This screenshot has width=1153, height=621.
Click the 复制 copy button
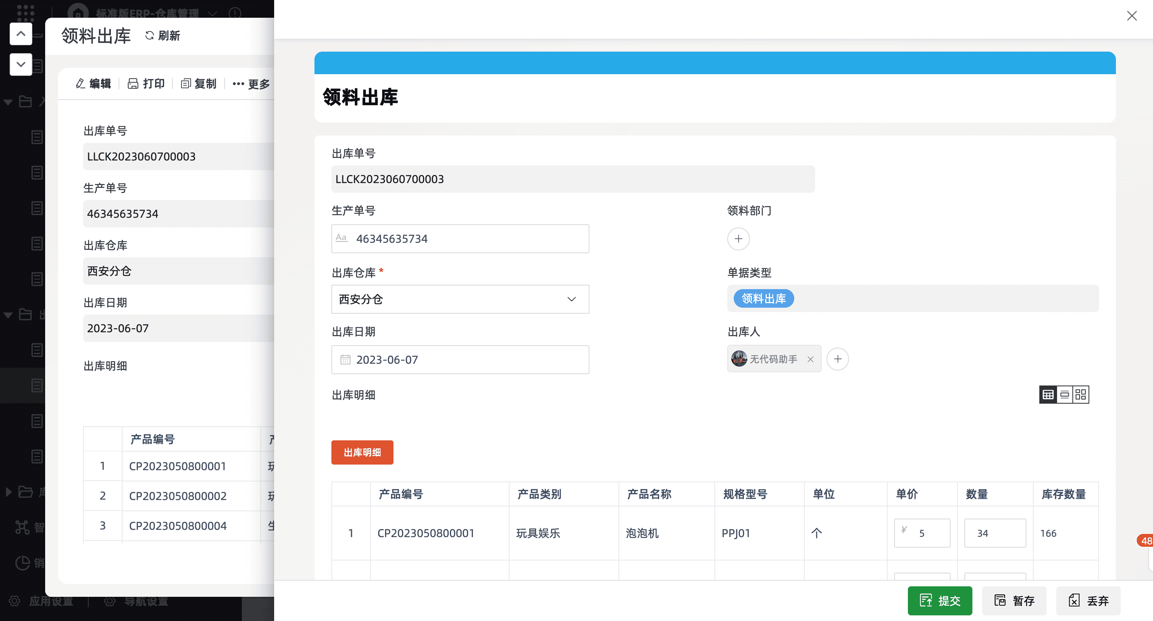199,84
